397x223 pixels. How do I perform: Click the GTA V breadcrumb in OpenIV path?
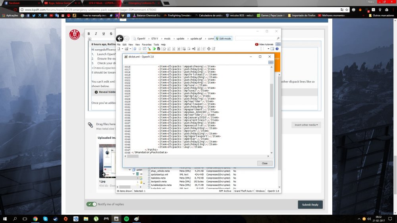pyautogui.click(x=155, y=39)
